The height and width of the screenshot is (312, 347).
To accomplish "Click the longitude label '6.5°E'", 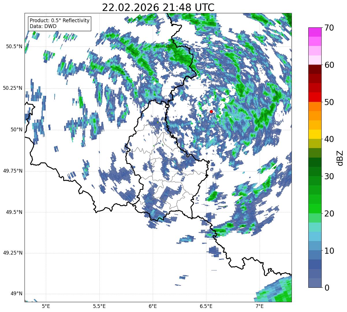I will pos(206,306).
